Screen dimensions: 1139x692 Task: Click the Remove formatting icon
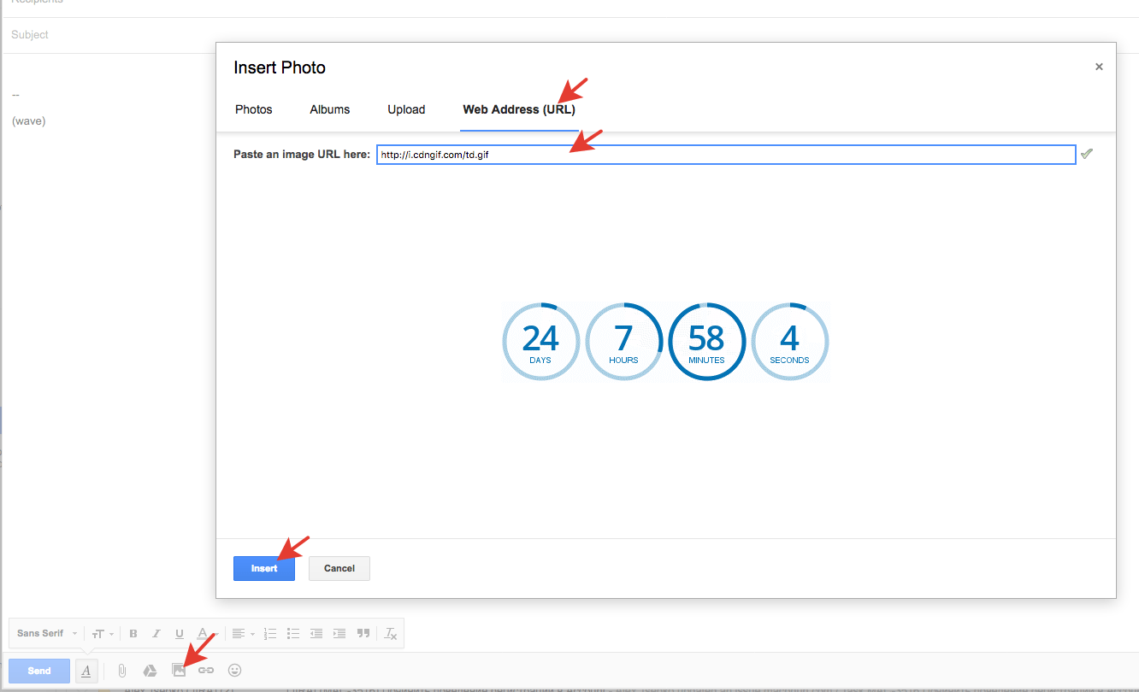pos(390,633)
